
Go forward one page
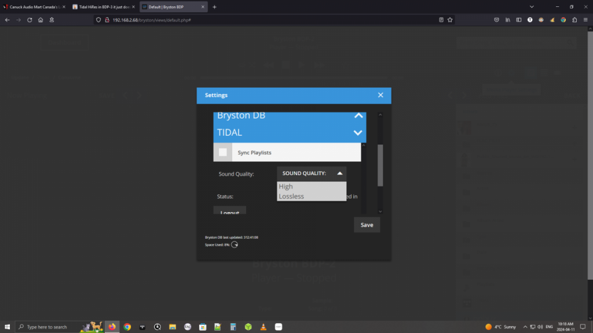click(19, 20)
